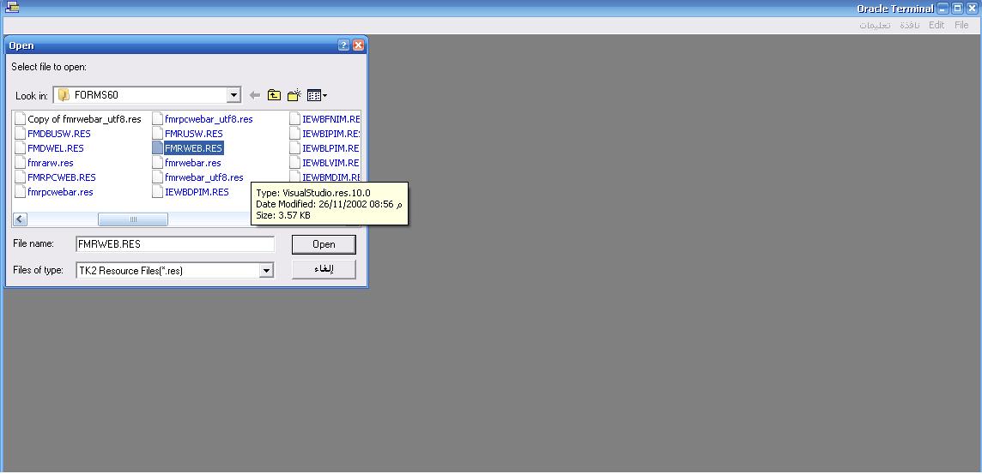Select the fmrwebar_utf8.res file

point(203,177)
